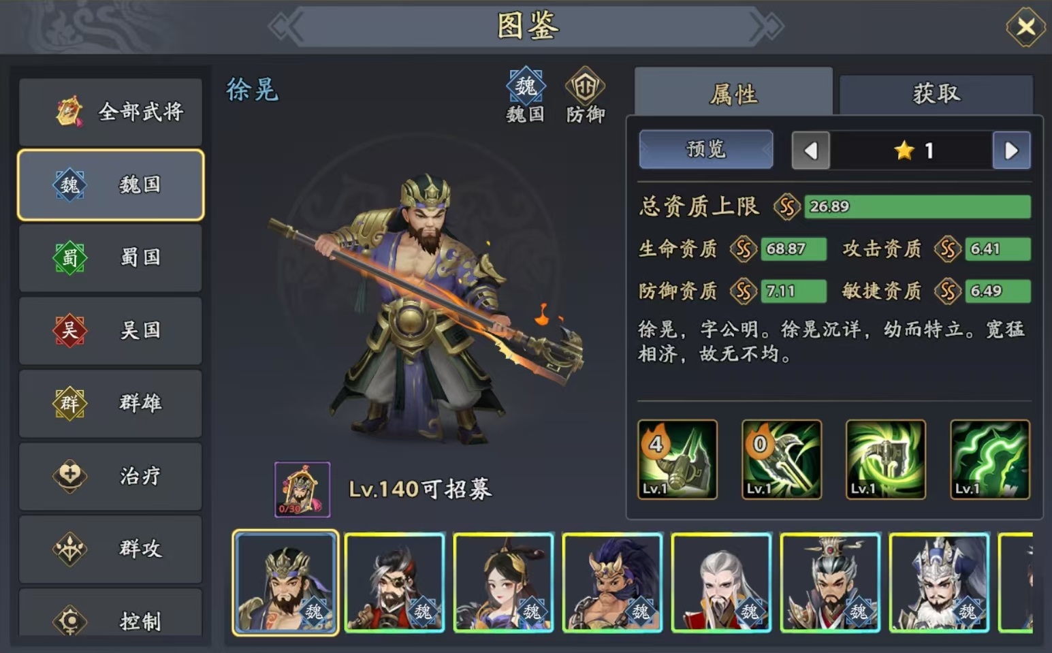View the third green whirlwind skill icon
The height and width of the screenshot is (653, 1052).
tap(885, 460)
